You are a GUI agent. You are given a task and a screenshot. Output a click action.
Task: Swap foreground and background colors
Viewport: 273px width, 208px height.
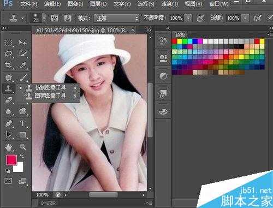coord(22,156)
